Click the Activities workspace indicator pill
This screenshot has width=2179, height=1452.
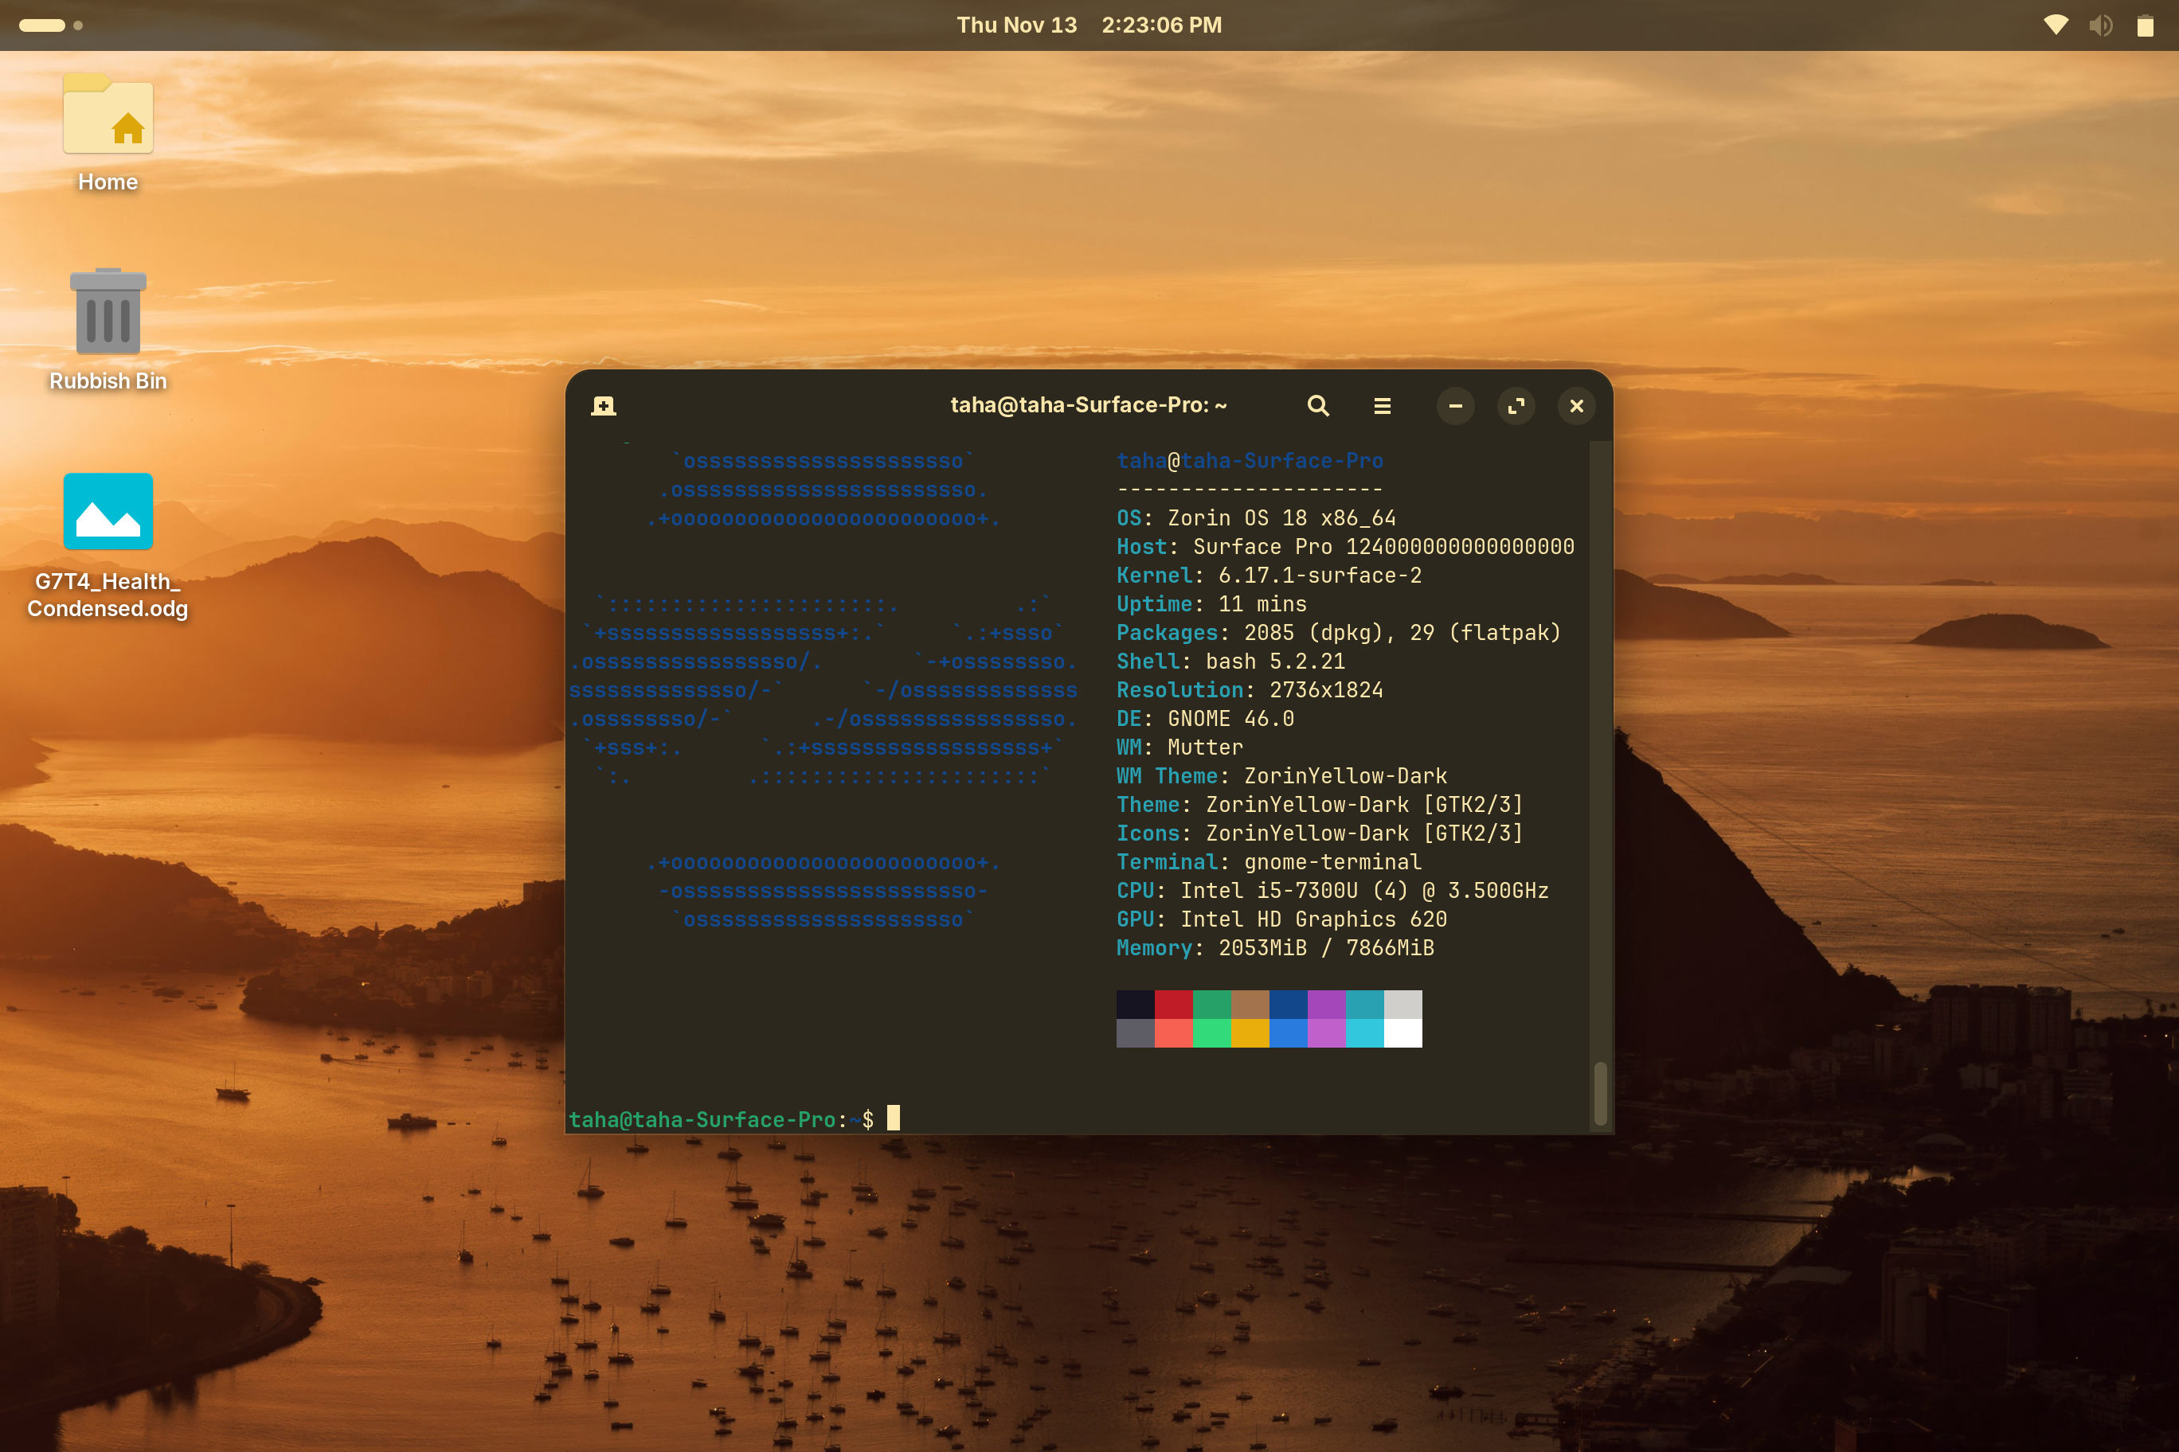coord(43,25)
